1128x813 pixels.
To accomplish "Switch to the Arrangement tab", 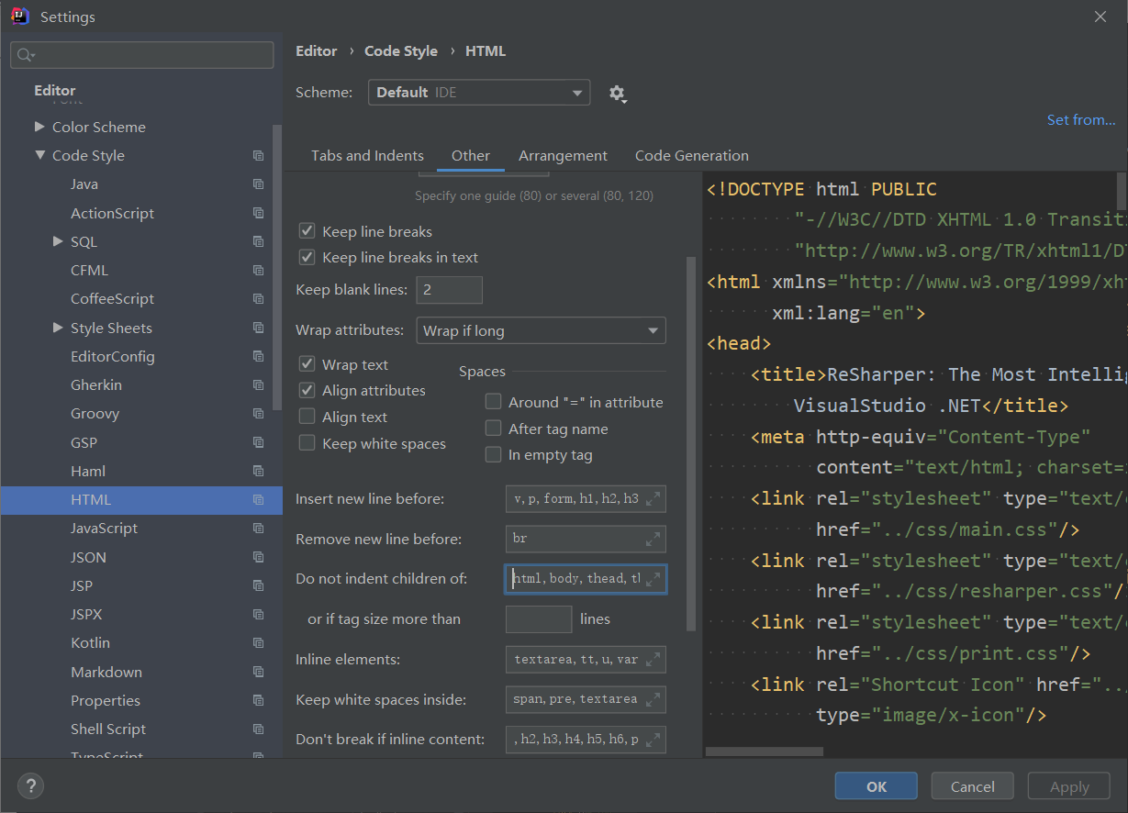I will (x=563, y=155).
